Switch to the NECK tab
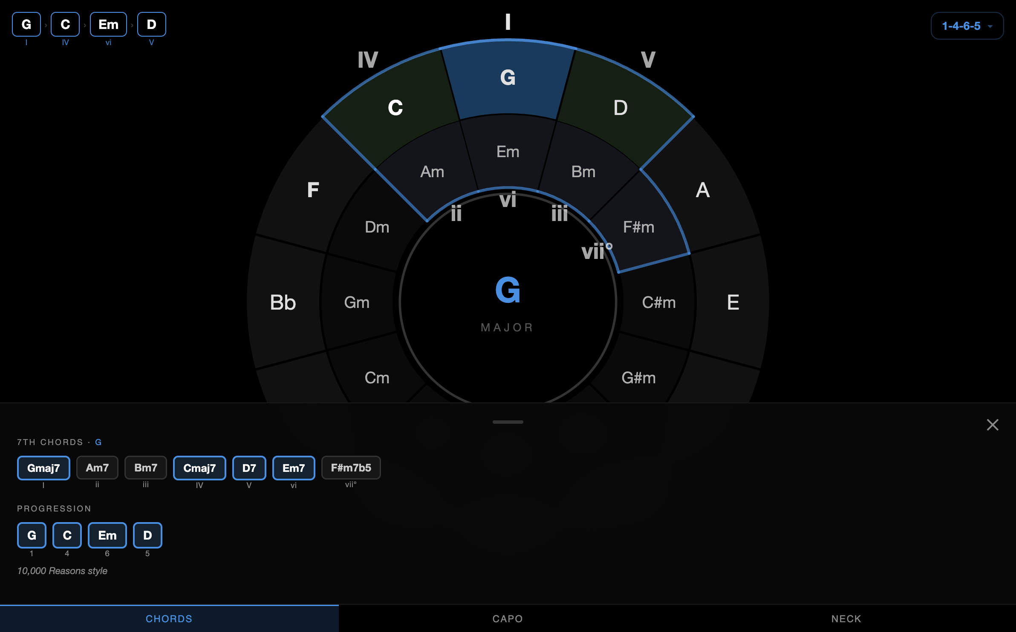1016x632 pixels. pos(846,618)
